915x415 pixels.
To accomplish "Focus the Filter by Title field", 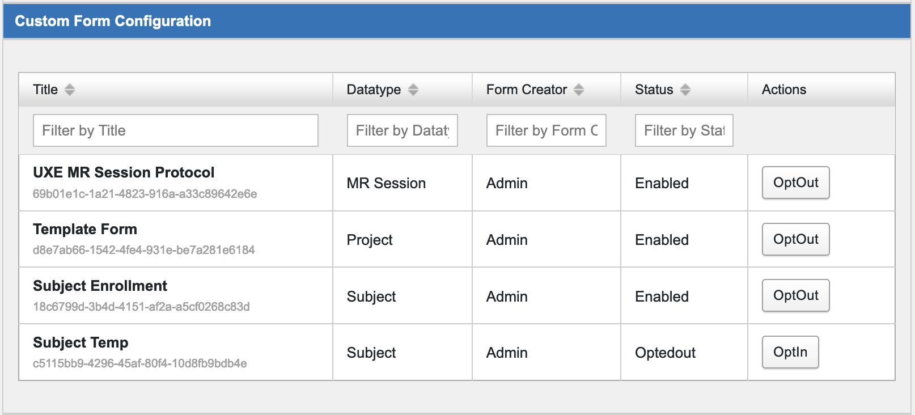I will [175, 130].
